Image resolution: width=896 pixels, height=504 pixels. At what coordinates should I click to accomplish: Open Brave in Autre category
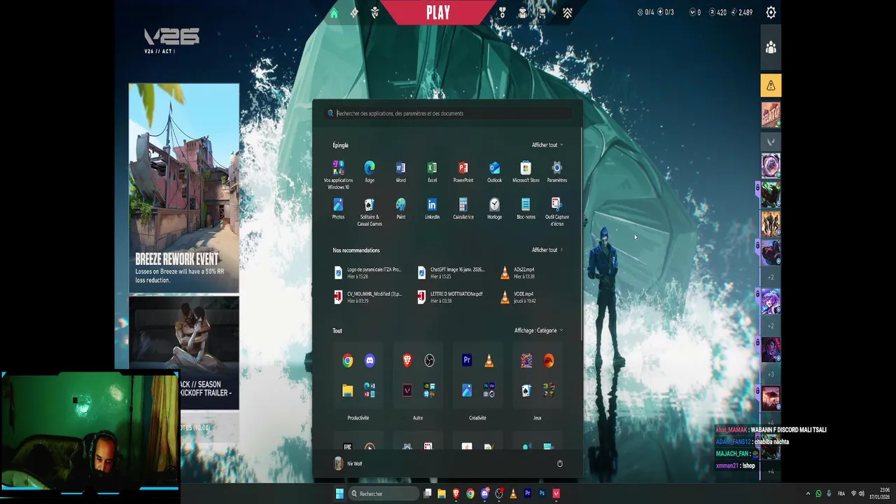(407, 360)
